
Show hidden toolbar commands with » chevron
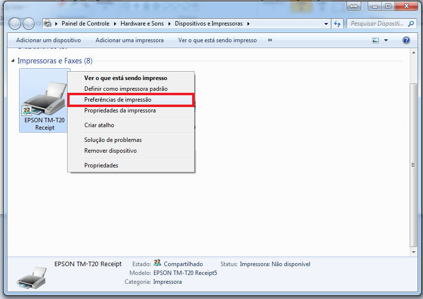270,40
